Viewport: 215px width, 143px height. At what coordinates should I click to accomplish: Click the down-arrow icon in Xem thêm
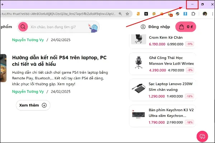44,105
